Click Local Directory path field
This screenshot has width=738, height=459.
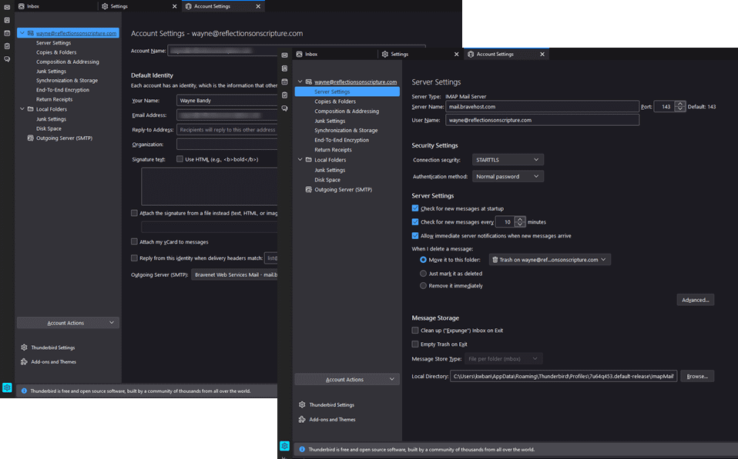click(x=563, y=376)
